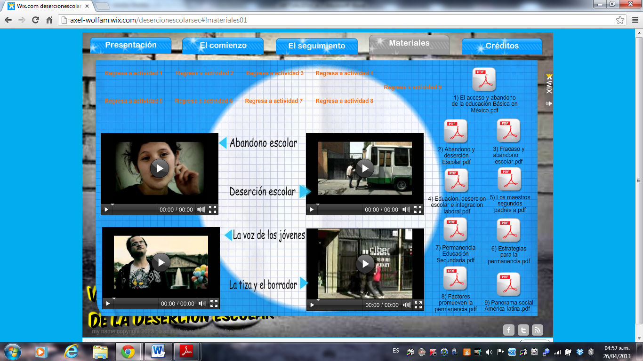Screen dimensions: 643x361
Task: Reload the page in Chrome
Action: click(35, 20)
